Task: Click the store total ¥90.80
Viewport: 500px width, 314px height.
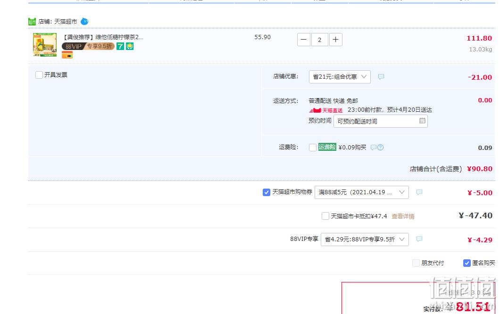Action: pos(480,169)
